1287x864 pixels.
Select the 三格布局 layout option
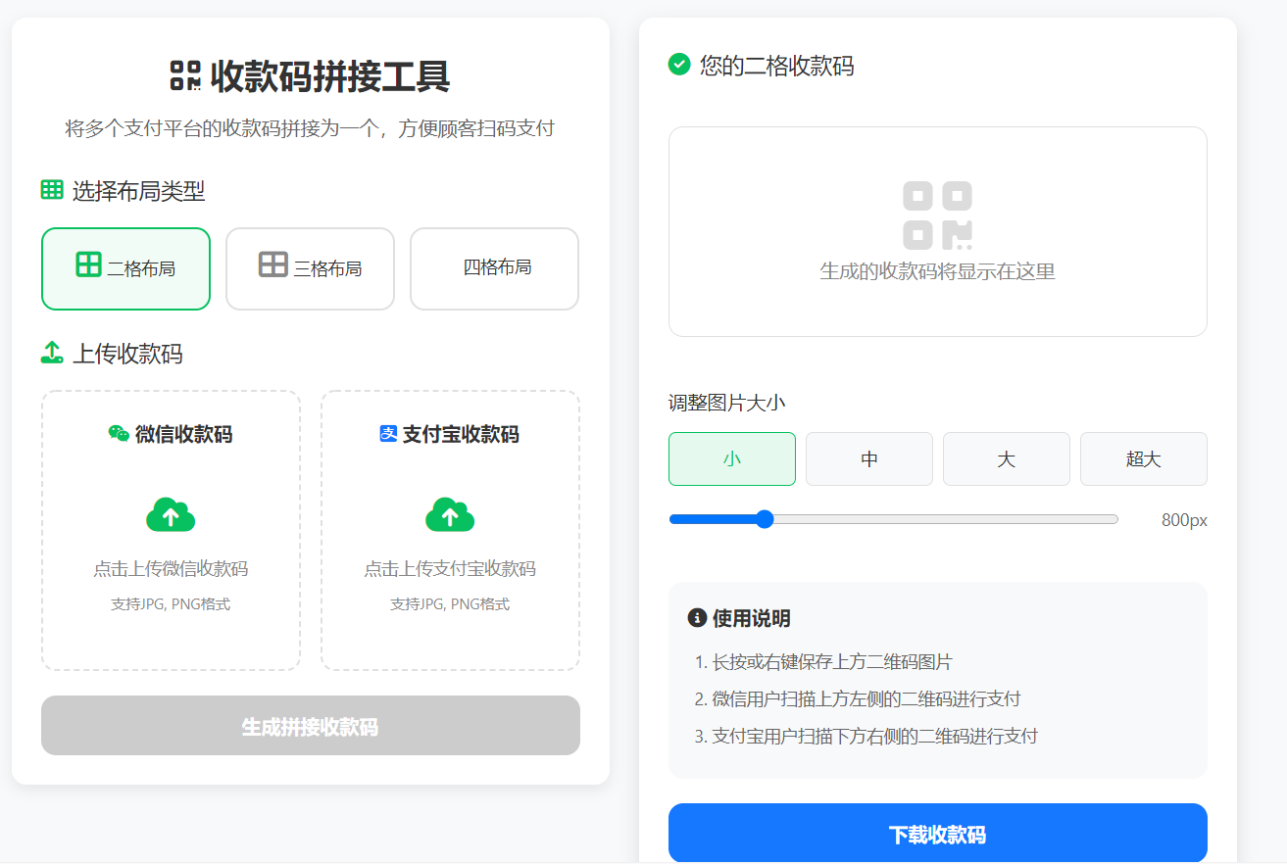click(x=310, y=268)
